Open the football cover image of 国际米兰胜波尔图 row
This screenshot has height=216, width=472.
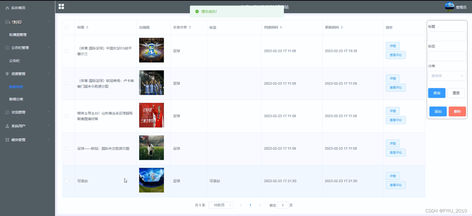tap(151, 148)
